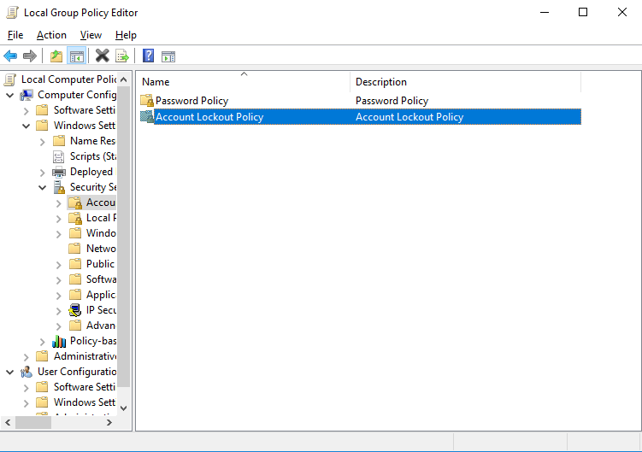Click the Delete X toolbar icon
The width and height of the screenshot is (642, 452).
[x=102, y=56]
